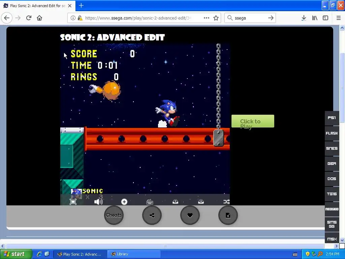345x259 pixels.
Task: Open the DOS sidebar tab
Action: pos(332,179)
